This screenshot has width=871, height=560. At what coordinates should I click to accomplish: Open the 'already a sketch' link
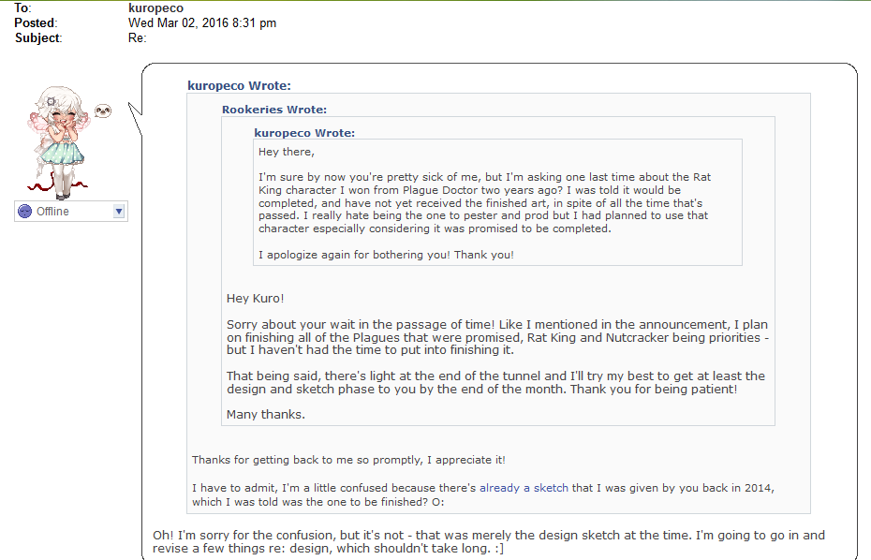(x=524, y=488)
